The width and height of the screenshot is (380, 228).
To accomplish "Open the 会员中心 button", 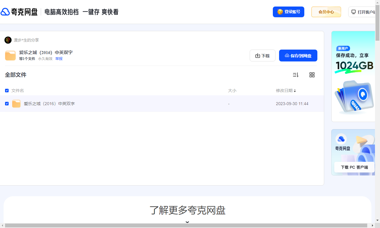I will pos(326,12).
